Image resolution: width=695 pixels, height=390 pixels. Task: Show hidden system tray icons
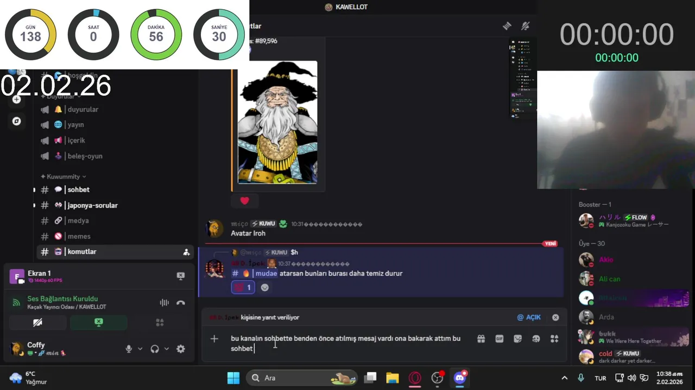(564, 378)
